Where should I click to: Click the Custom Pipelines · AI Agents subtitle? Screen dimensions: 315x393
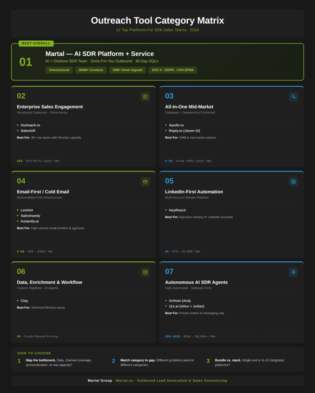pos(37,288)
